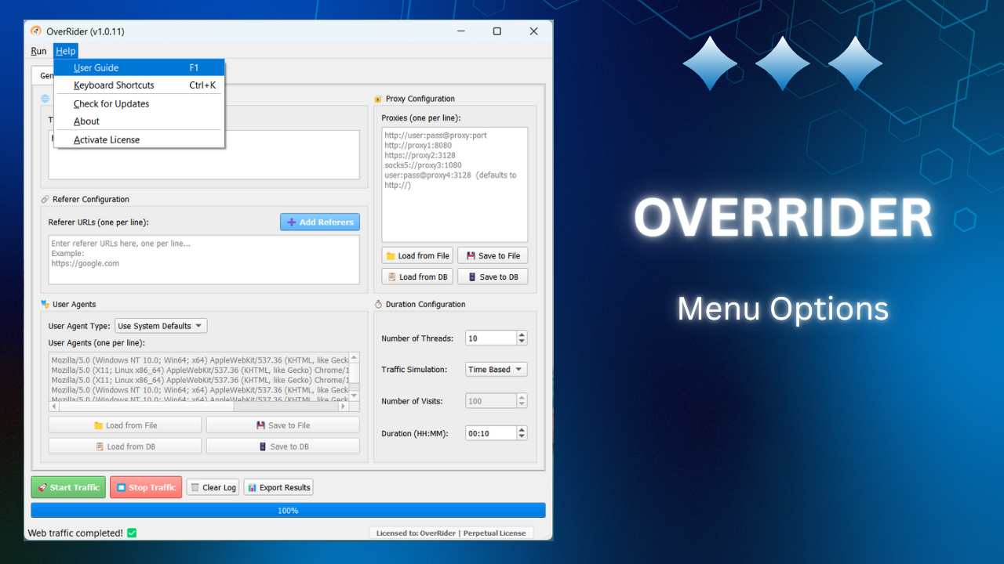Viewport: 1004px width, 564px height.
Task: Click the 100% progress bar
Action: [288, 510]
